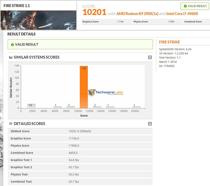Click the RESULT DETAILS heading
The image size is (210, 186).
[22, 34]
